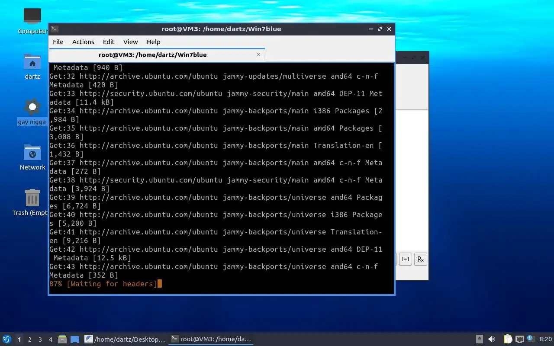
Task: Click the 'Get:43' universe c-n-f line
Action: click(214, 266)
